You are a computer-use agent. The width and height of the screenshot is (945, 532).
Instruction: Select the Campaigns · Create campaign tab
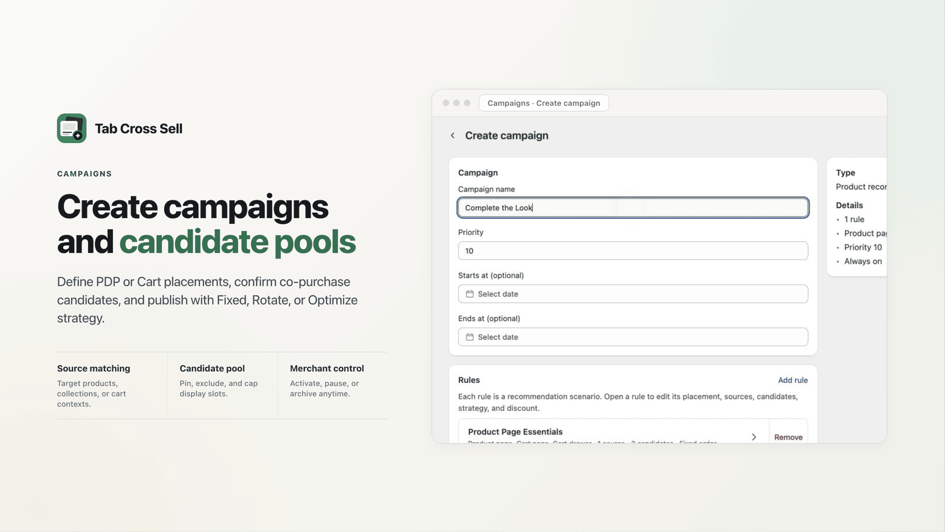click(x=543, y=103)
